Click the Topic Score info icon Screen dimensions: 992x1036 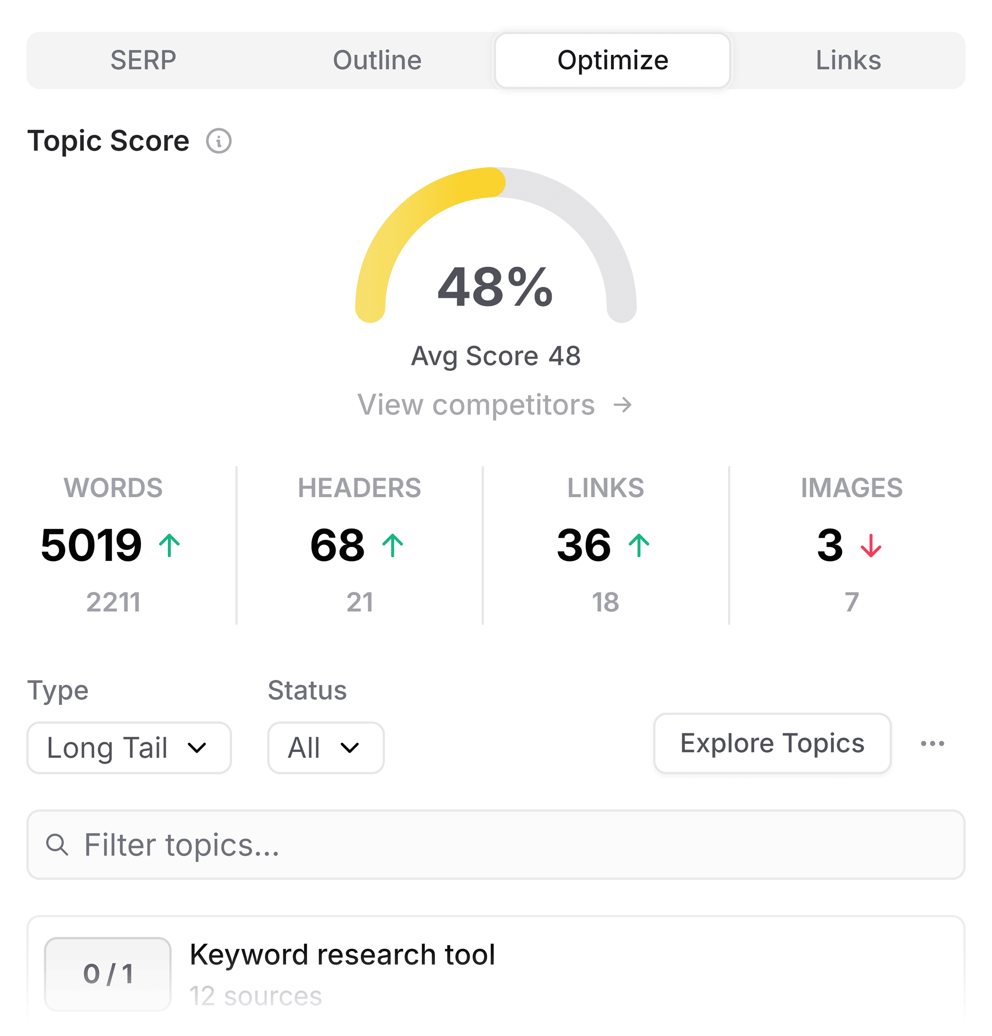[219, 140]
